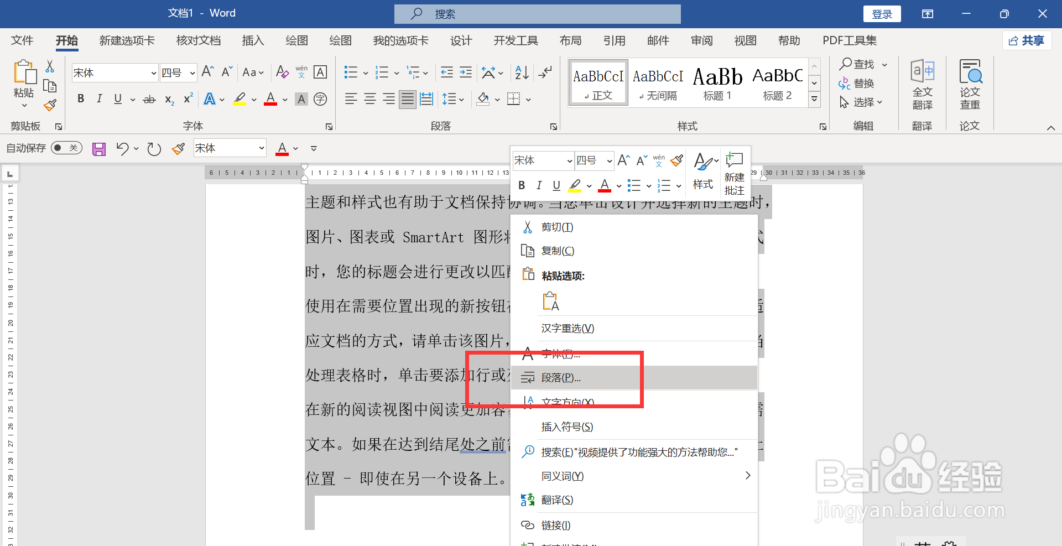
Task: Toggle justify alignment in ribbon
Action: pos(408,99)
